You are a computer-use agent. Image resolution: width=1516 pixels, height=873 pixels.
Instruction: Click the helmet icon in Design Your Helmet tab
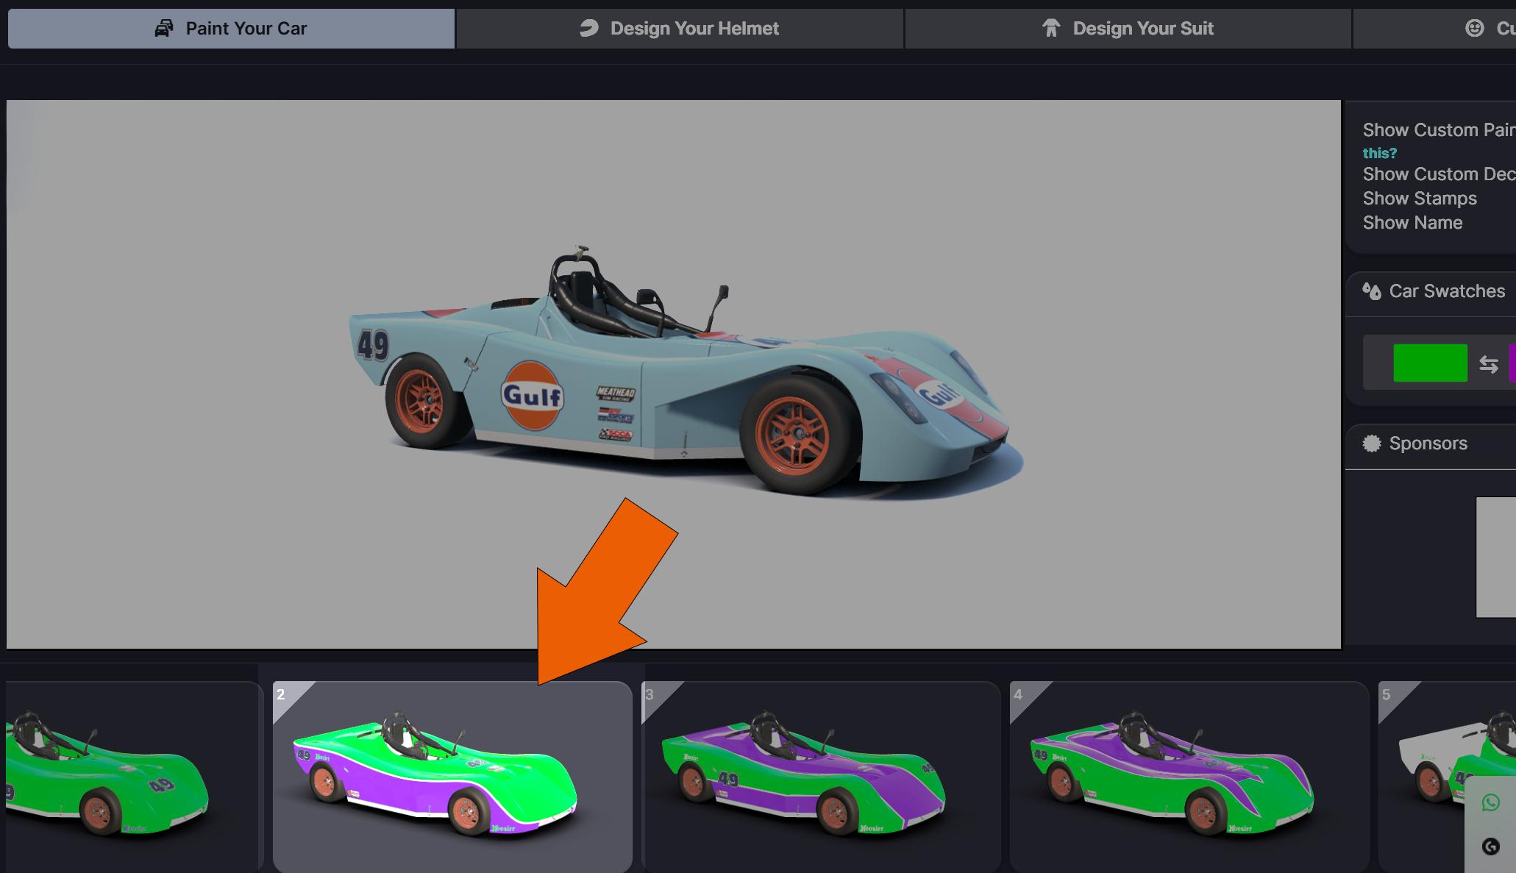[x=588, y=29]
